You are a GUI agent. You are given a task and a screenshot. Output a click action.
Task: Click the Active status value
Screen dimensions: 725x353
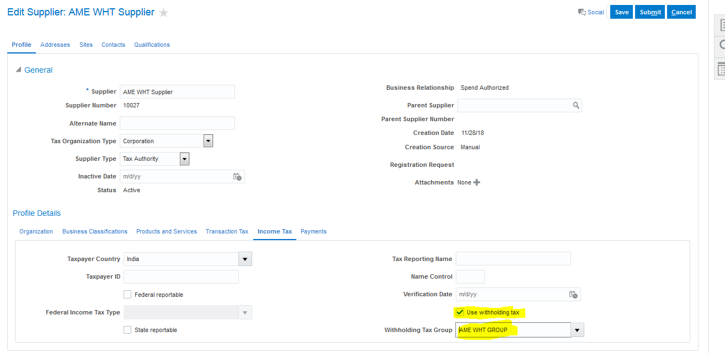(x=132, y=190)
